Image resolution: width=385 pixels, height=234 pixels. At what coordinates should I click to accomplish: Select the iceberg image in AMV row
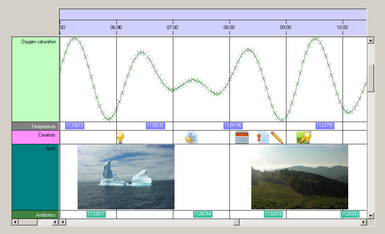coord(126,177)
